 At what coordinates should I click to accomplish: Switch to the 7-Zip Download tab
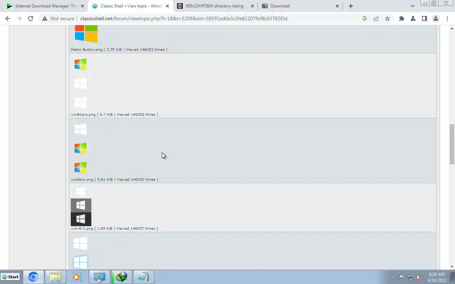tap(300, 6)
